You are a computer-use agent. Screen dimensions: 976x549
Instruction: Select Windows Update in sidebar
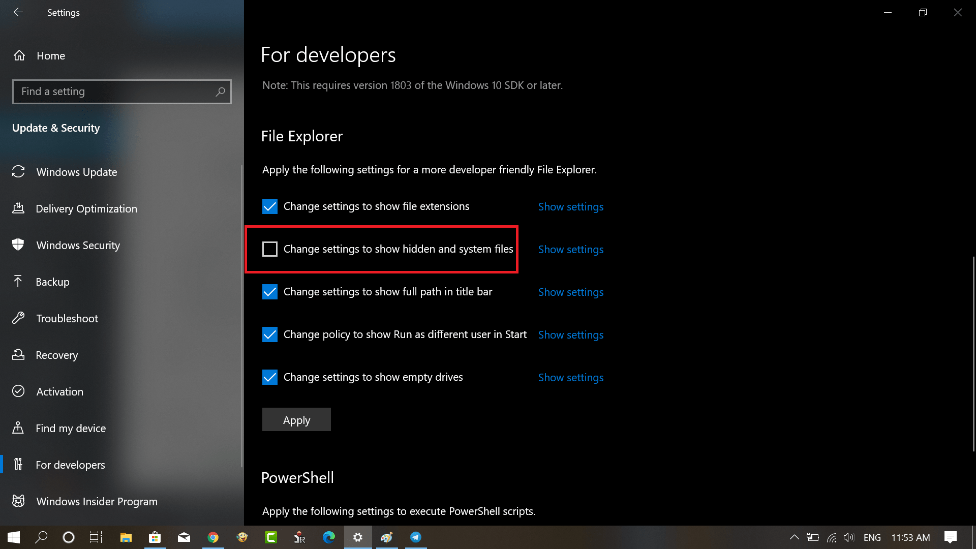tap(121, 172)
